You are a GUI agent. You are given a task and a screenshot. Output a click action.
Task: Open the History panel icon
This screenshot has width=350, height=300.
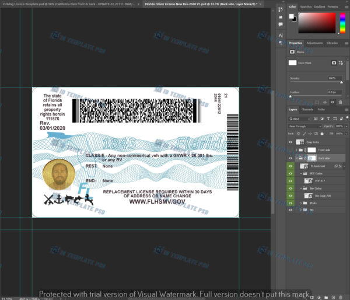[x=281, y=9]
